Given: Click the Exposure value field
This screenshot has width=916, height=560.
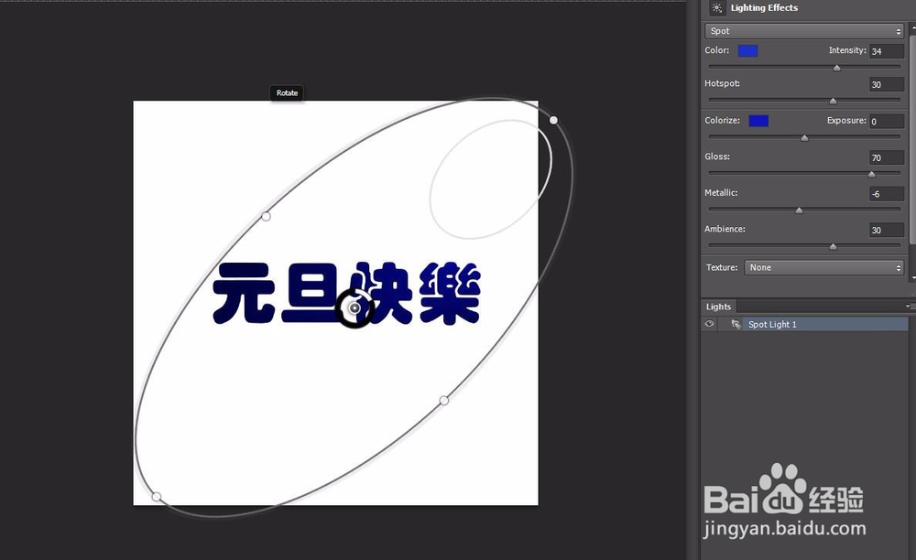Looking at the screenshot, I should click(x=886, y=122).
